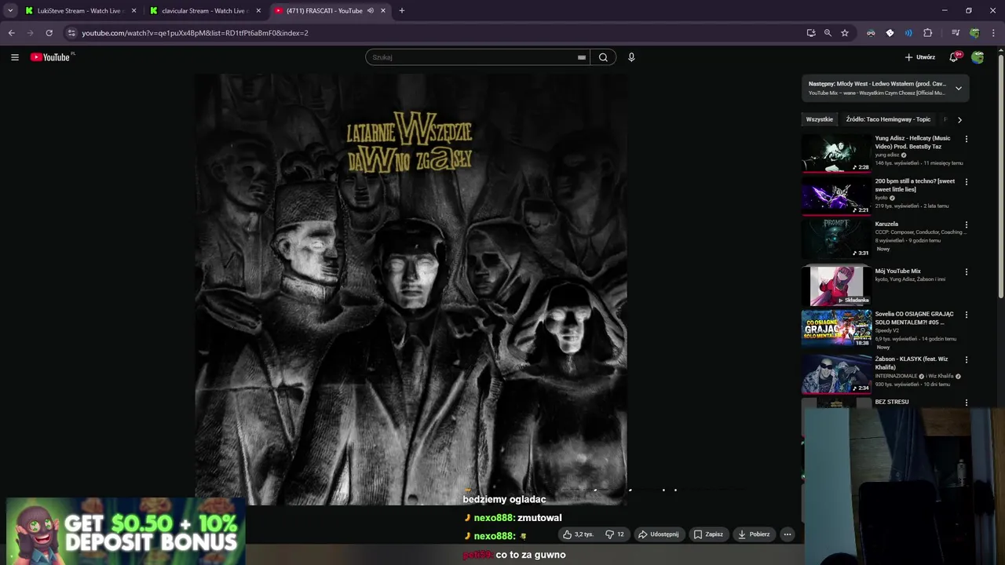The height and width of the screenshot is (565, 1005).
Task: Open options menu for 200 bpm still a techno
Action: [x=967, y=182]
